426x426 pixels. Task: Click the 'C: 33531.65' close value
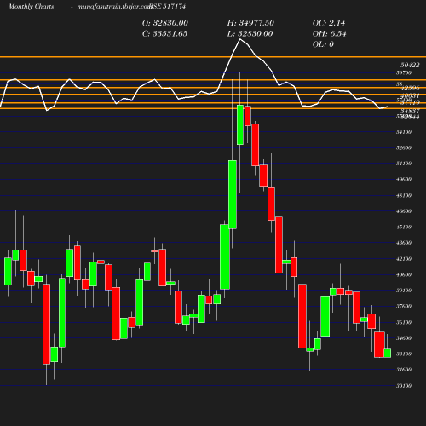point(164,34)
